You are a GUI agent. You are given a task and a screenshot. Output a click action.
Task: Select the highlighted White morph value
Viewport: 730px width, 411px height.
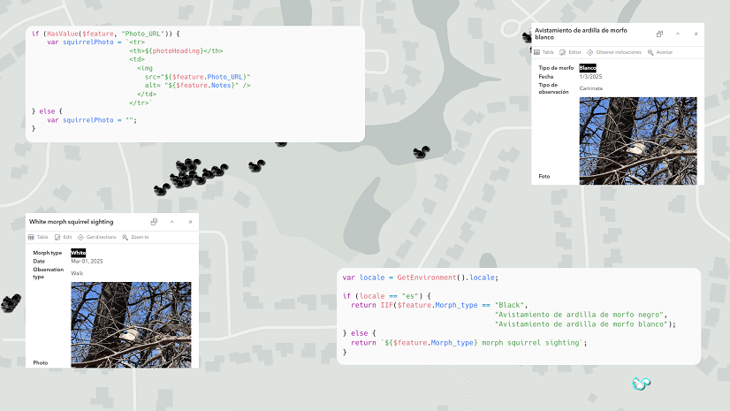[78, 253]
